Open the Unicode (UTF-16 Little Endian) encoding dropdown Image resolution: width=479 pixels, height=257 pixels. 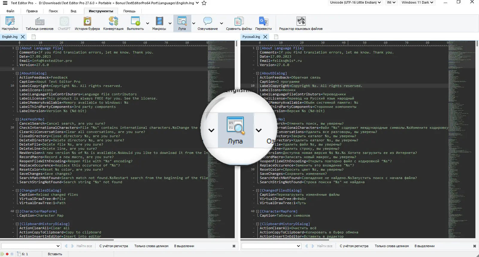click(356, 2)
